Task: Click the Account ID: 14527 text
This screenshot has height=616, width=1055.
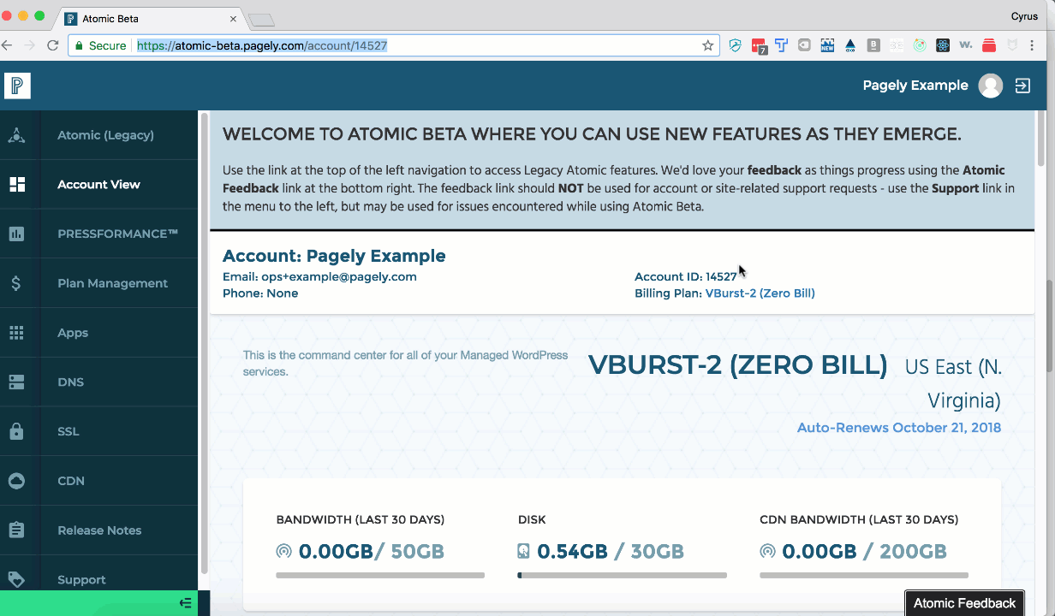Action: click(x=685, y=277)
